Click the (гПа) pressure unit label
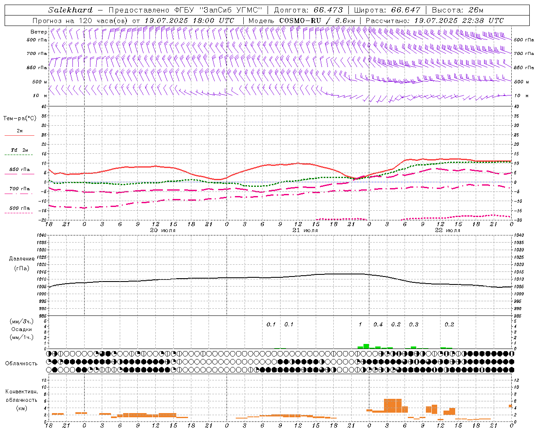 (x=22, y=268)
